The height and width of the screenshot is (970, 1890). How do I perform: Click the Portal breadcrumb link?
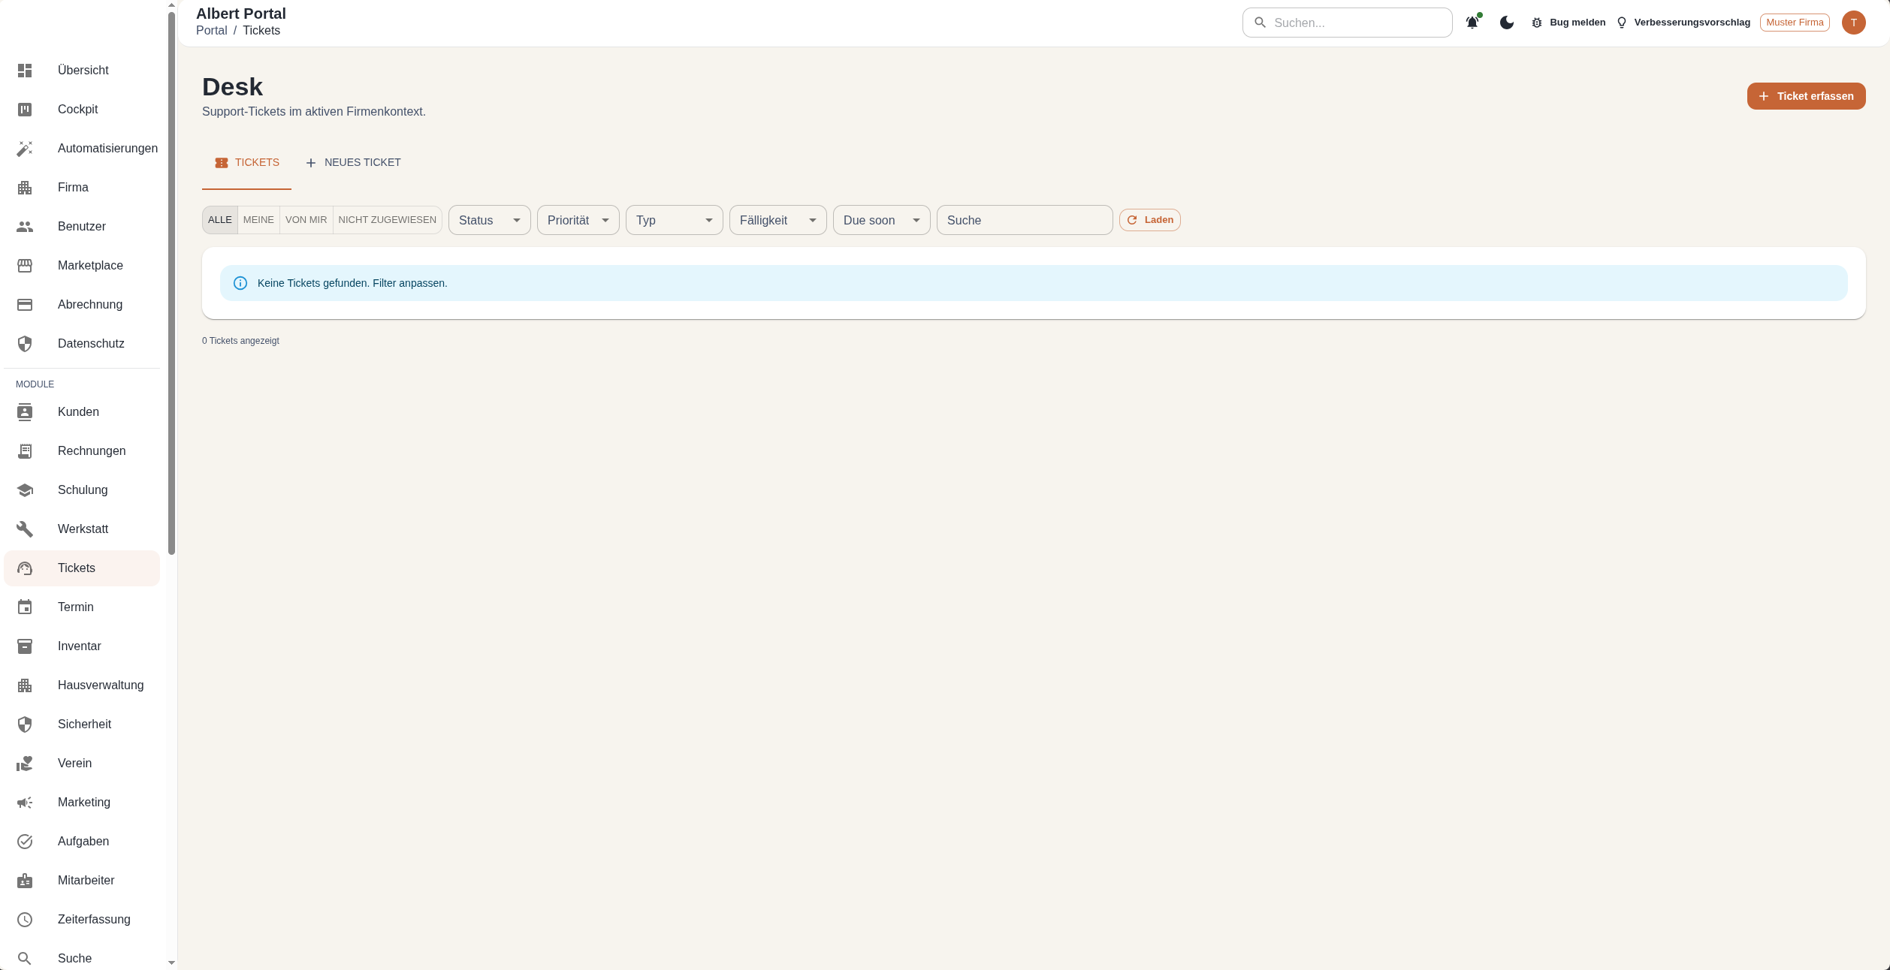click(x=212, y=31)
